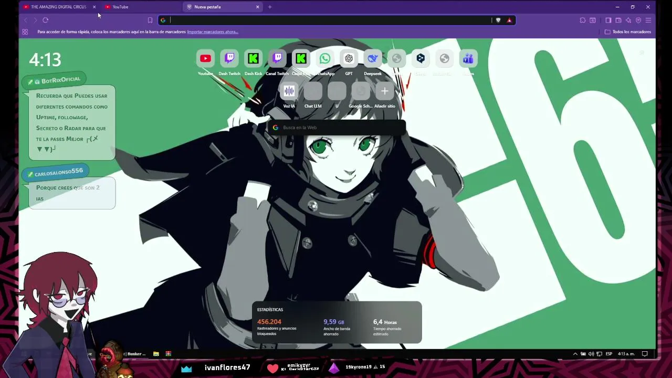The height and width of the screenshot is (378, 672).
Task: Open the taskbar clock showing 4:13 a. m.
Action: pyautogui.click(x=626, y=354)
